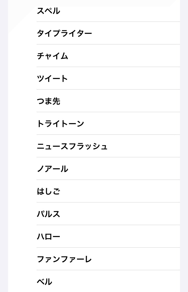Viewport: 188px width, 292px height.
Task: Choose the トライトーン tone
Action: click(x=60, y=124)
